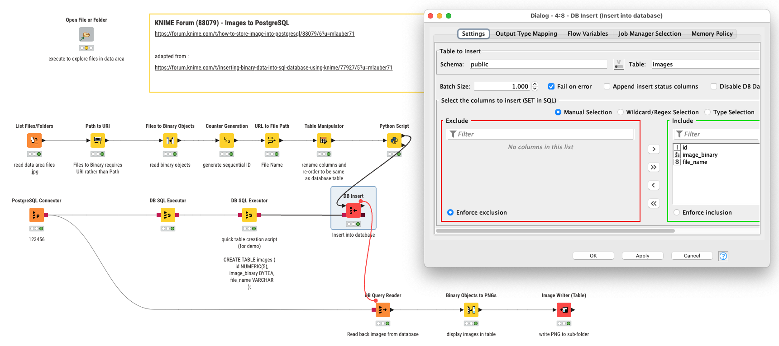The width and height of the screenshot is (779, 346).
Task: Open the Memory Policy tab
Action: 712,34
